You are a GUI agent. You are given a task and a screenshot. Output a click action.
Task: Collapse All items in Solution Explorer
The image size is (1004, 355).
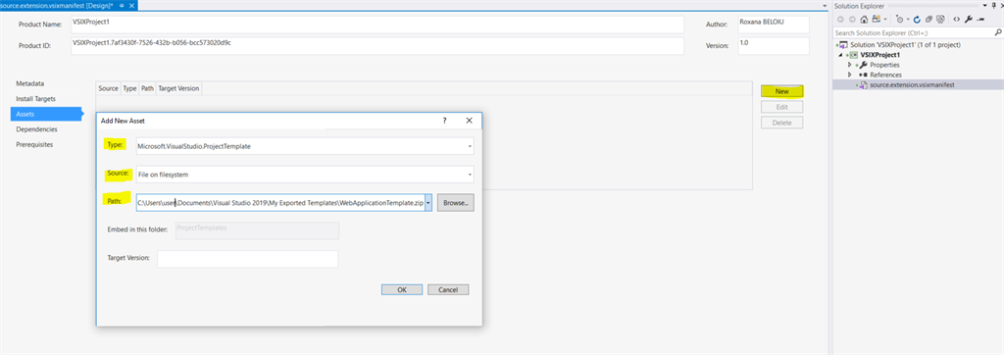click(x=929, y=20)
